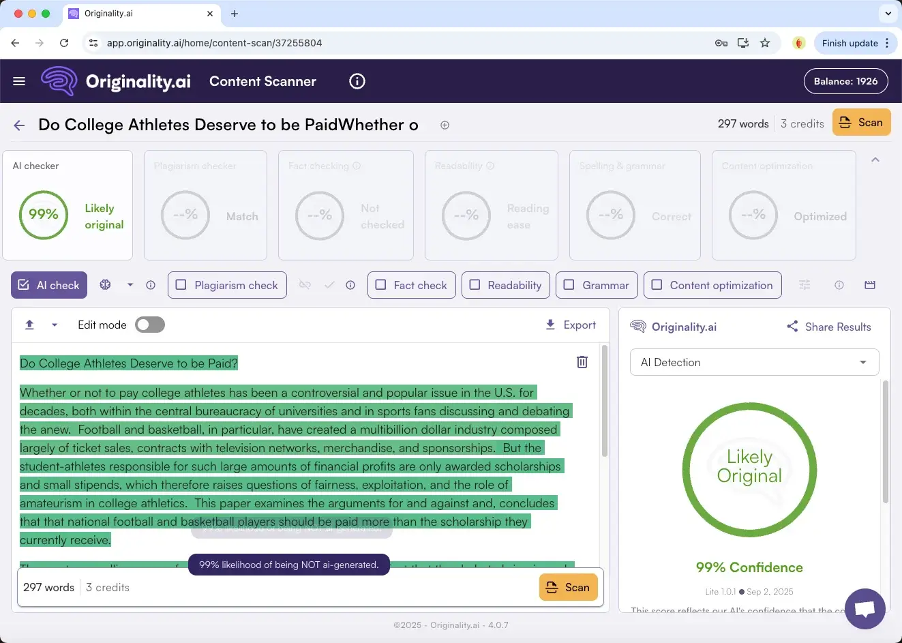This screenshot has height=643, width=902.
Task: Select the Content optimization score card
Action: (x=783, y=205)
